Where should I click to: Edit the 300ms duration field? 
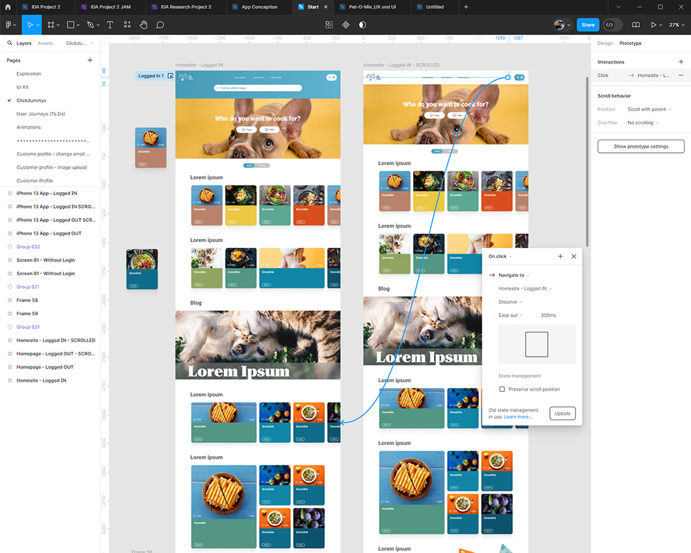pos(548,315)
